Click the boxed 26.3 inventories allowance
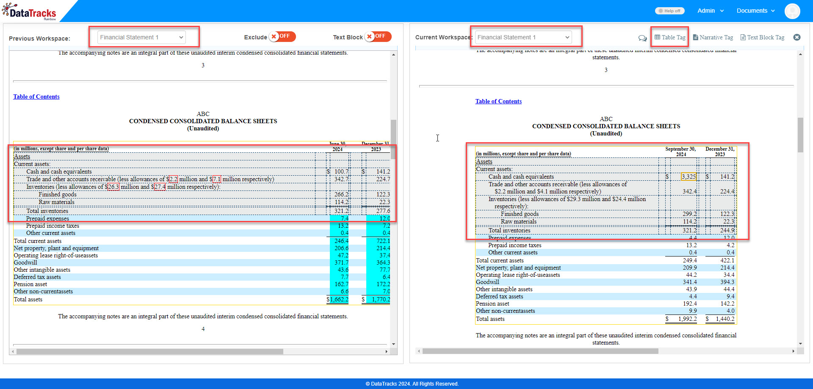813x389 pixels. 113,187
